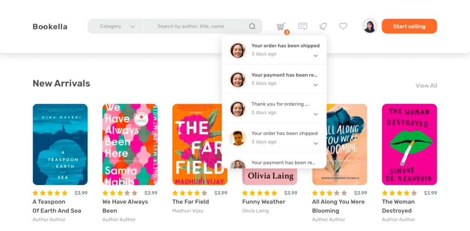Click the Bookella logo
470x231 pixels.
pos(50,27)
